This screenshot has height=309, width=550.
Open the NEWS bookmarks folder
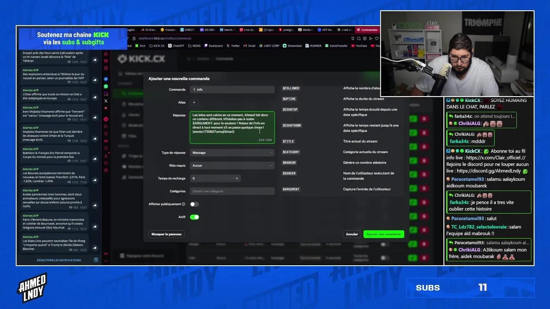click(x=194, y=45)
